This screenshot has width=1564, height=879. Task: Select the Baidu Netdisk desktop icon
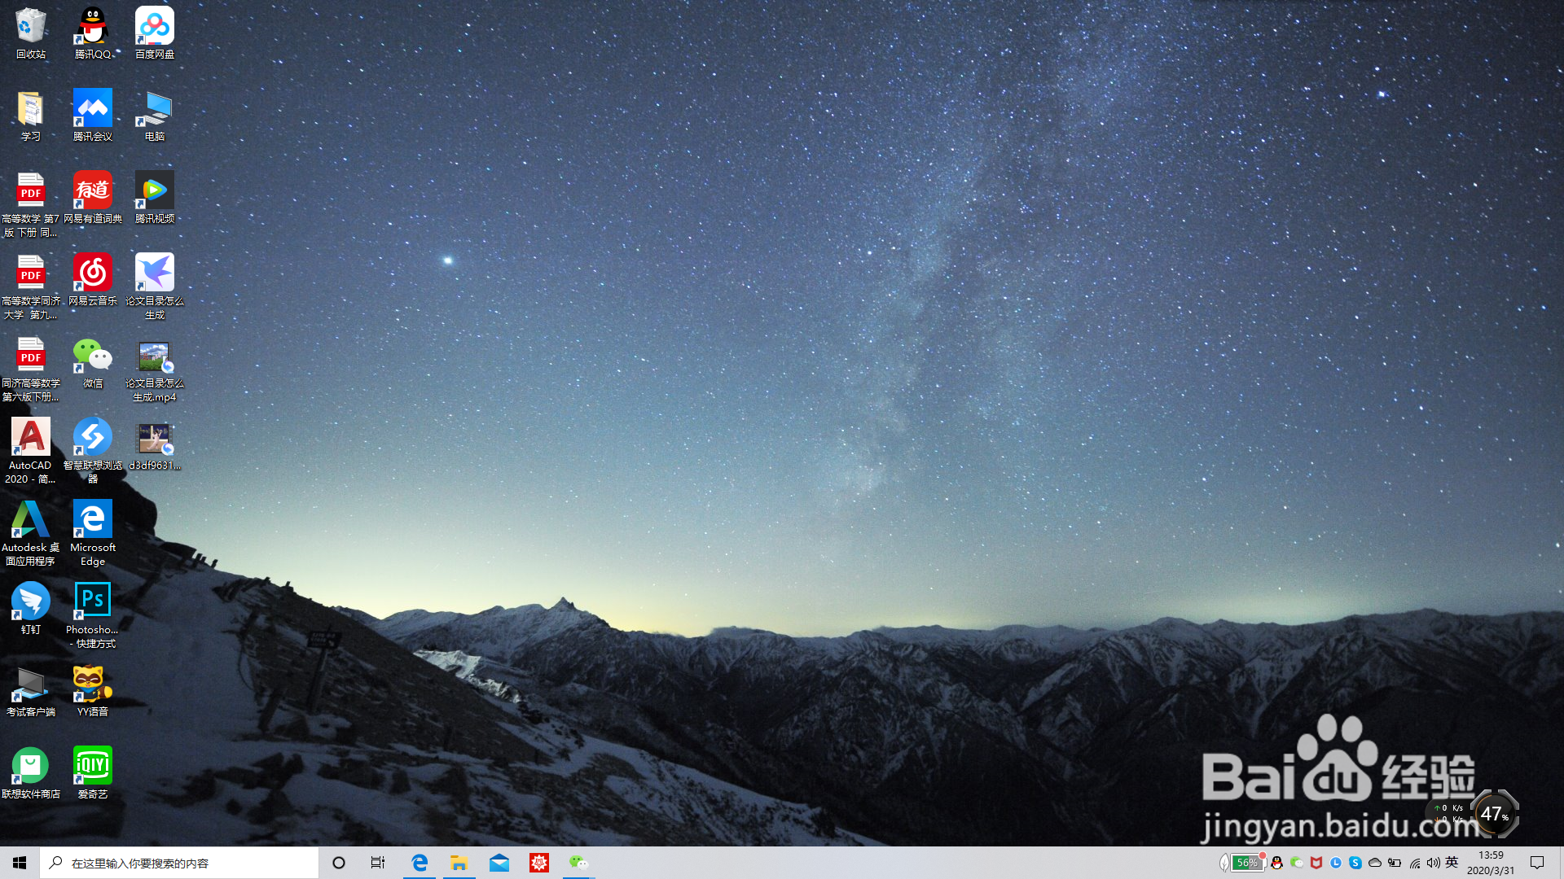point(154,27)
